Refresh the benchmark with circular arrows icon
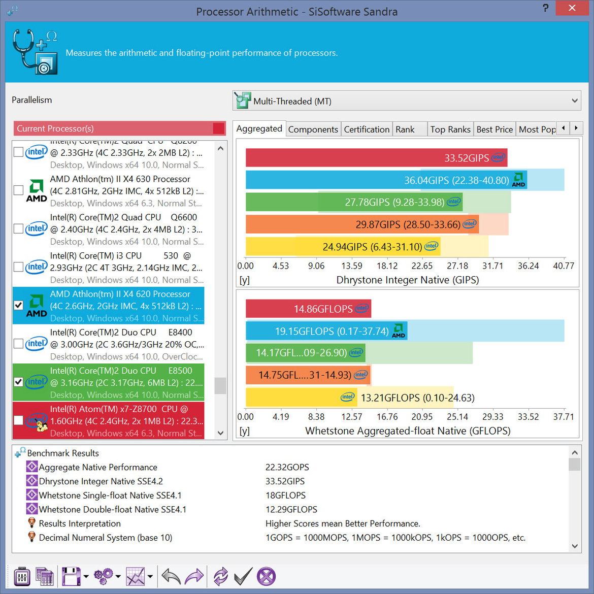 tap(220, 576)
